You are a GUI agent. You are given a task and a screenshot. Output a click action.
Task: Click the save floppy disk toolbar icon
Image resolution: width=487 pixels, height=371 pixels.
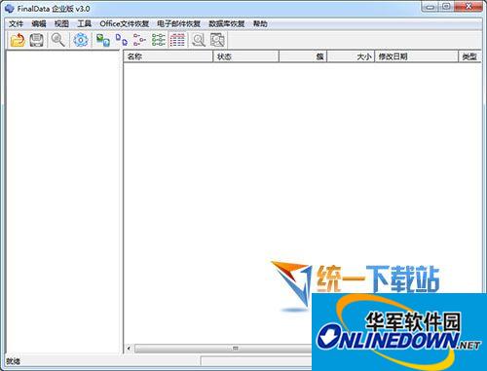(36, 40)
